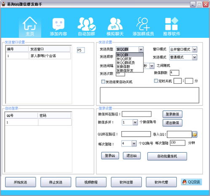Select the 家人群等2个会话 row
Screen dimensions: 210x196
tap(38, 56)
